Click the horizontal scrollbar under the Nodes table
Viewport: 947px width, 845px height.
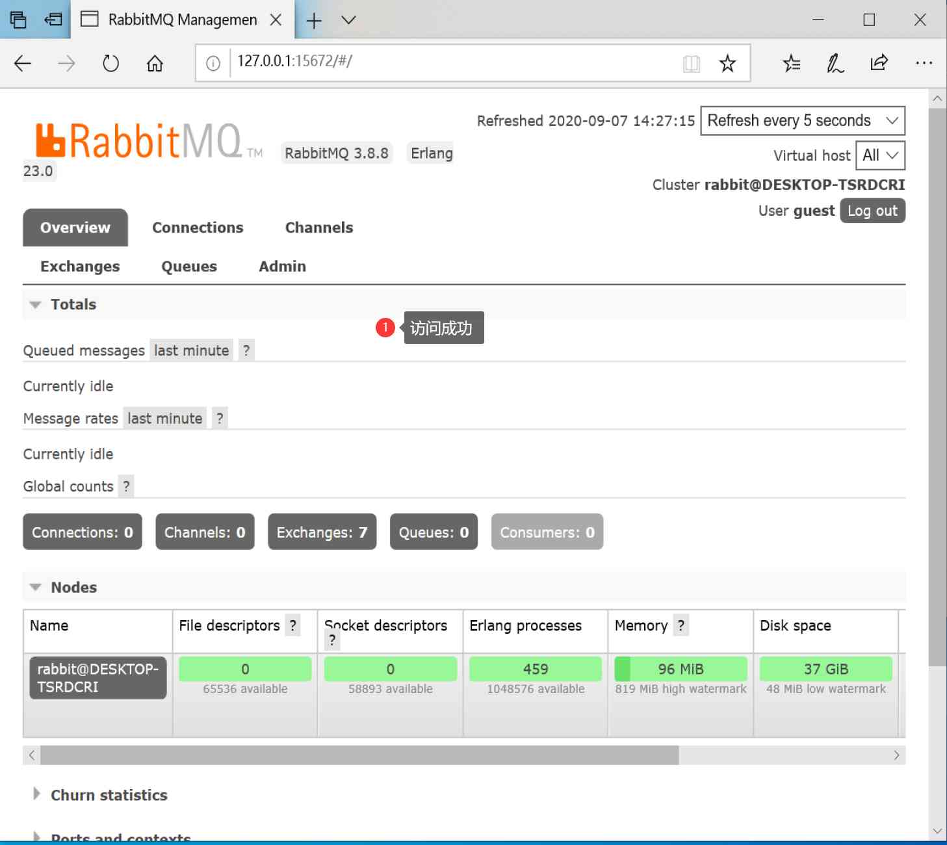[359, 755]
